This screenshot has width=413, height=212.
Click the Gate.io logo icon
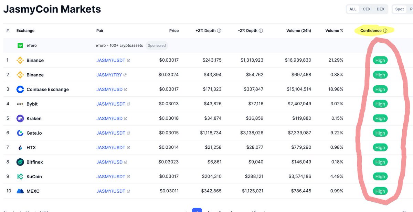pos(20,133)
